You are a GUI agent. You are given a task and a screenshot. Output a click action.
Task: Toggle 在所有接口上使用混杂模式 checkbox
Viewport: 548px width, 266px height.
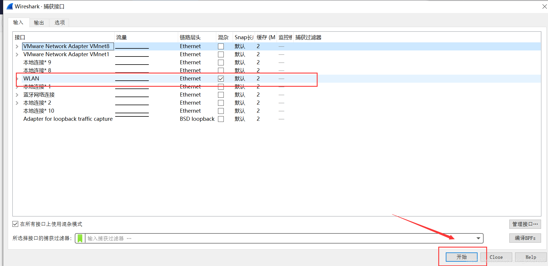pyautogui.click(x=15, y=224)
